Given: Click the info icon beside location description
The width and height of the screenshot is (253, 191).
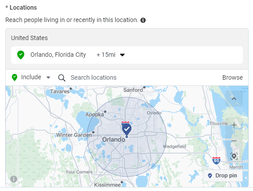Looking at the screenshot, I should (143, 20).
